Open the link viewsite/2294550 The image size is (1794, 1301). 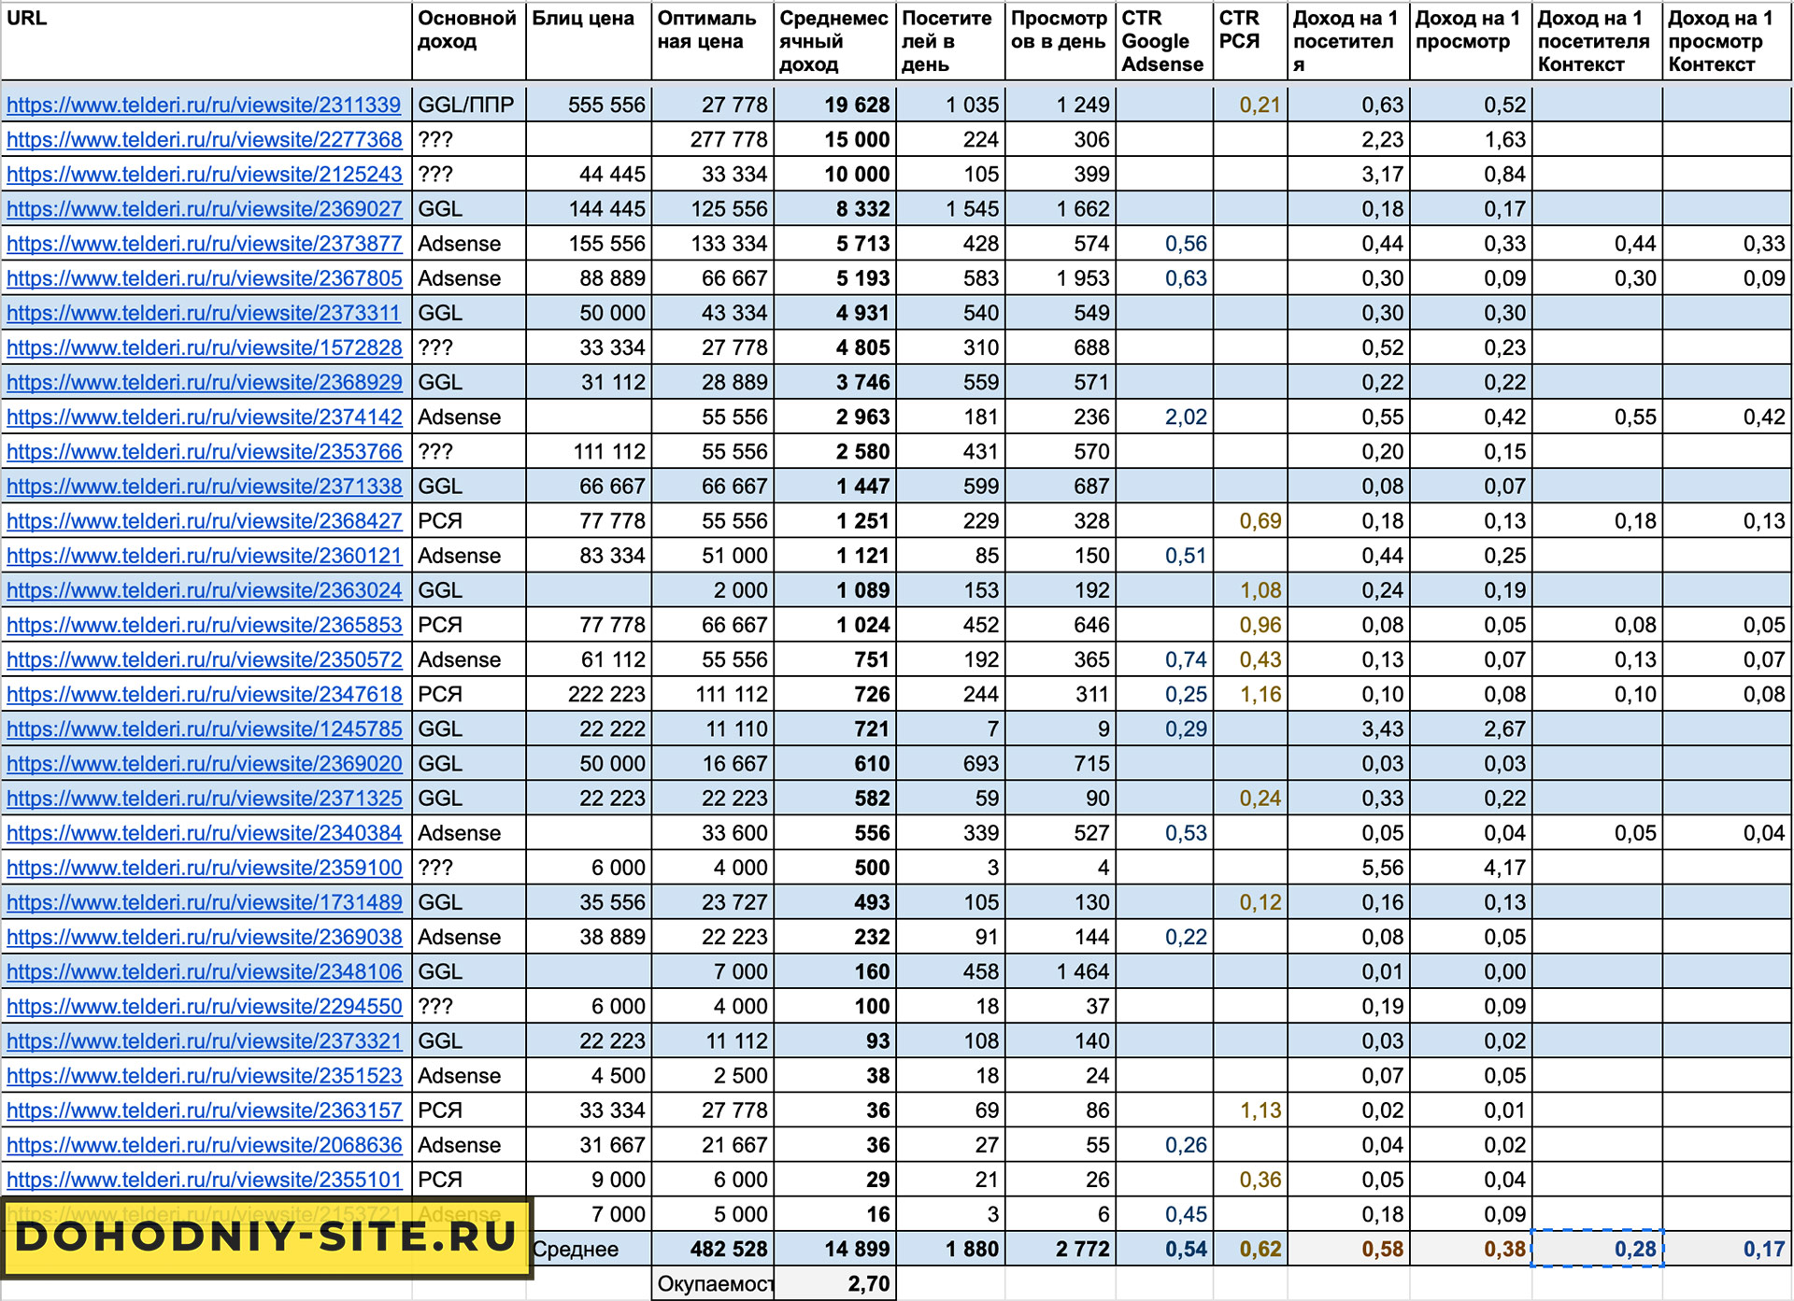pos(204,1005)
